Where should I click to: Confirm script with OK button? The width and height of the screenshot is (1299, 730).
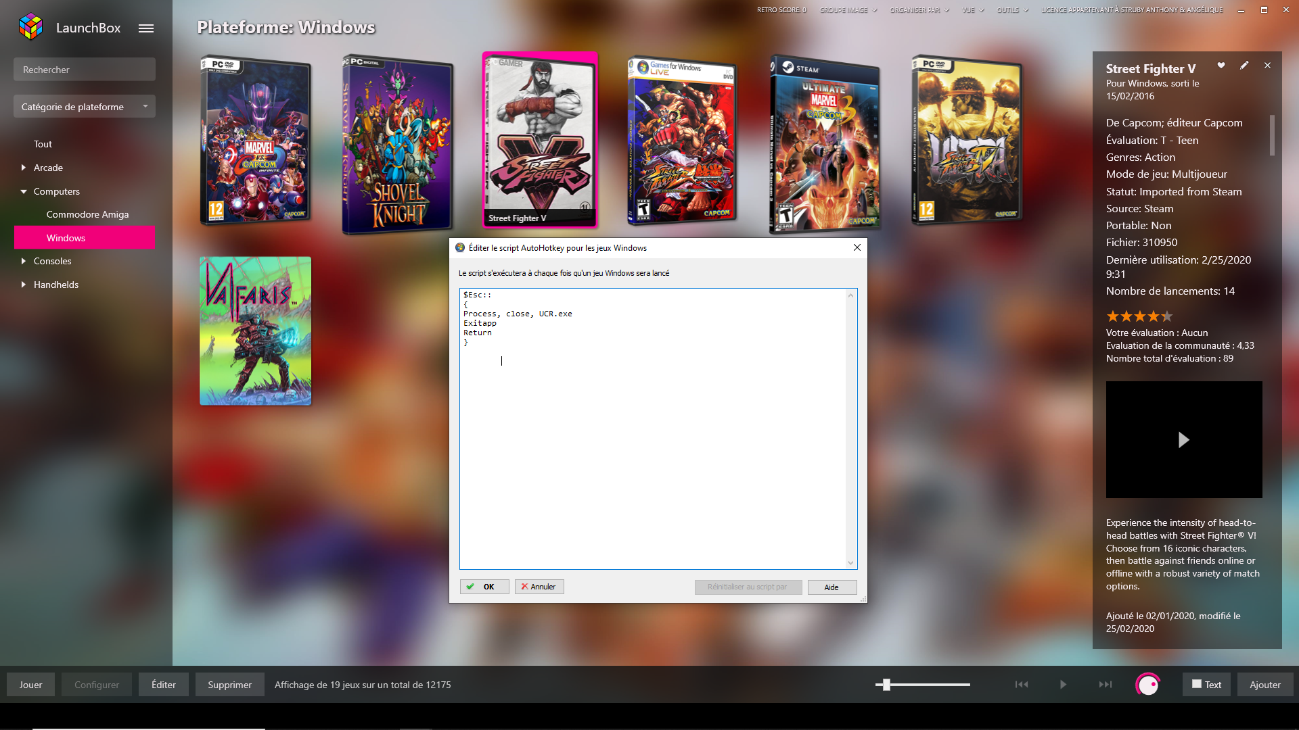tap(484, 587)
